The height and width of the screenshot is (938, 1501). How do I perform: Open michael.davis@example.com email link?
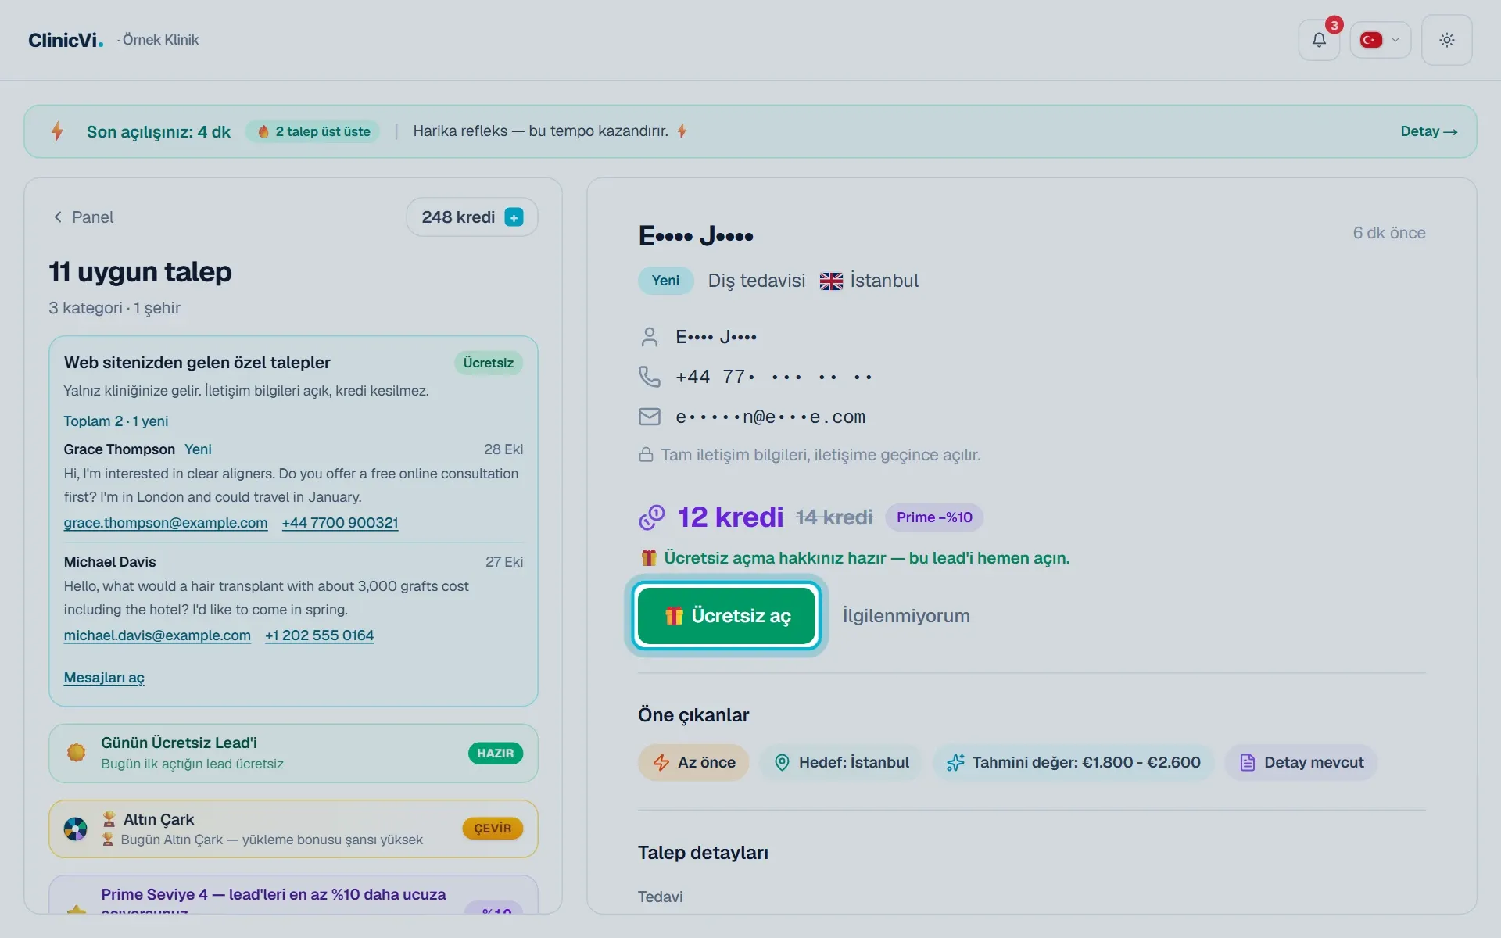tap(157, 635)
